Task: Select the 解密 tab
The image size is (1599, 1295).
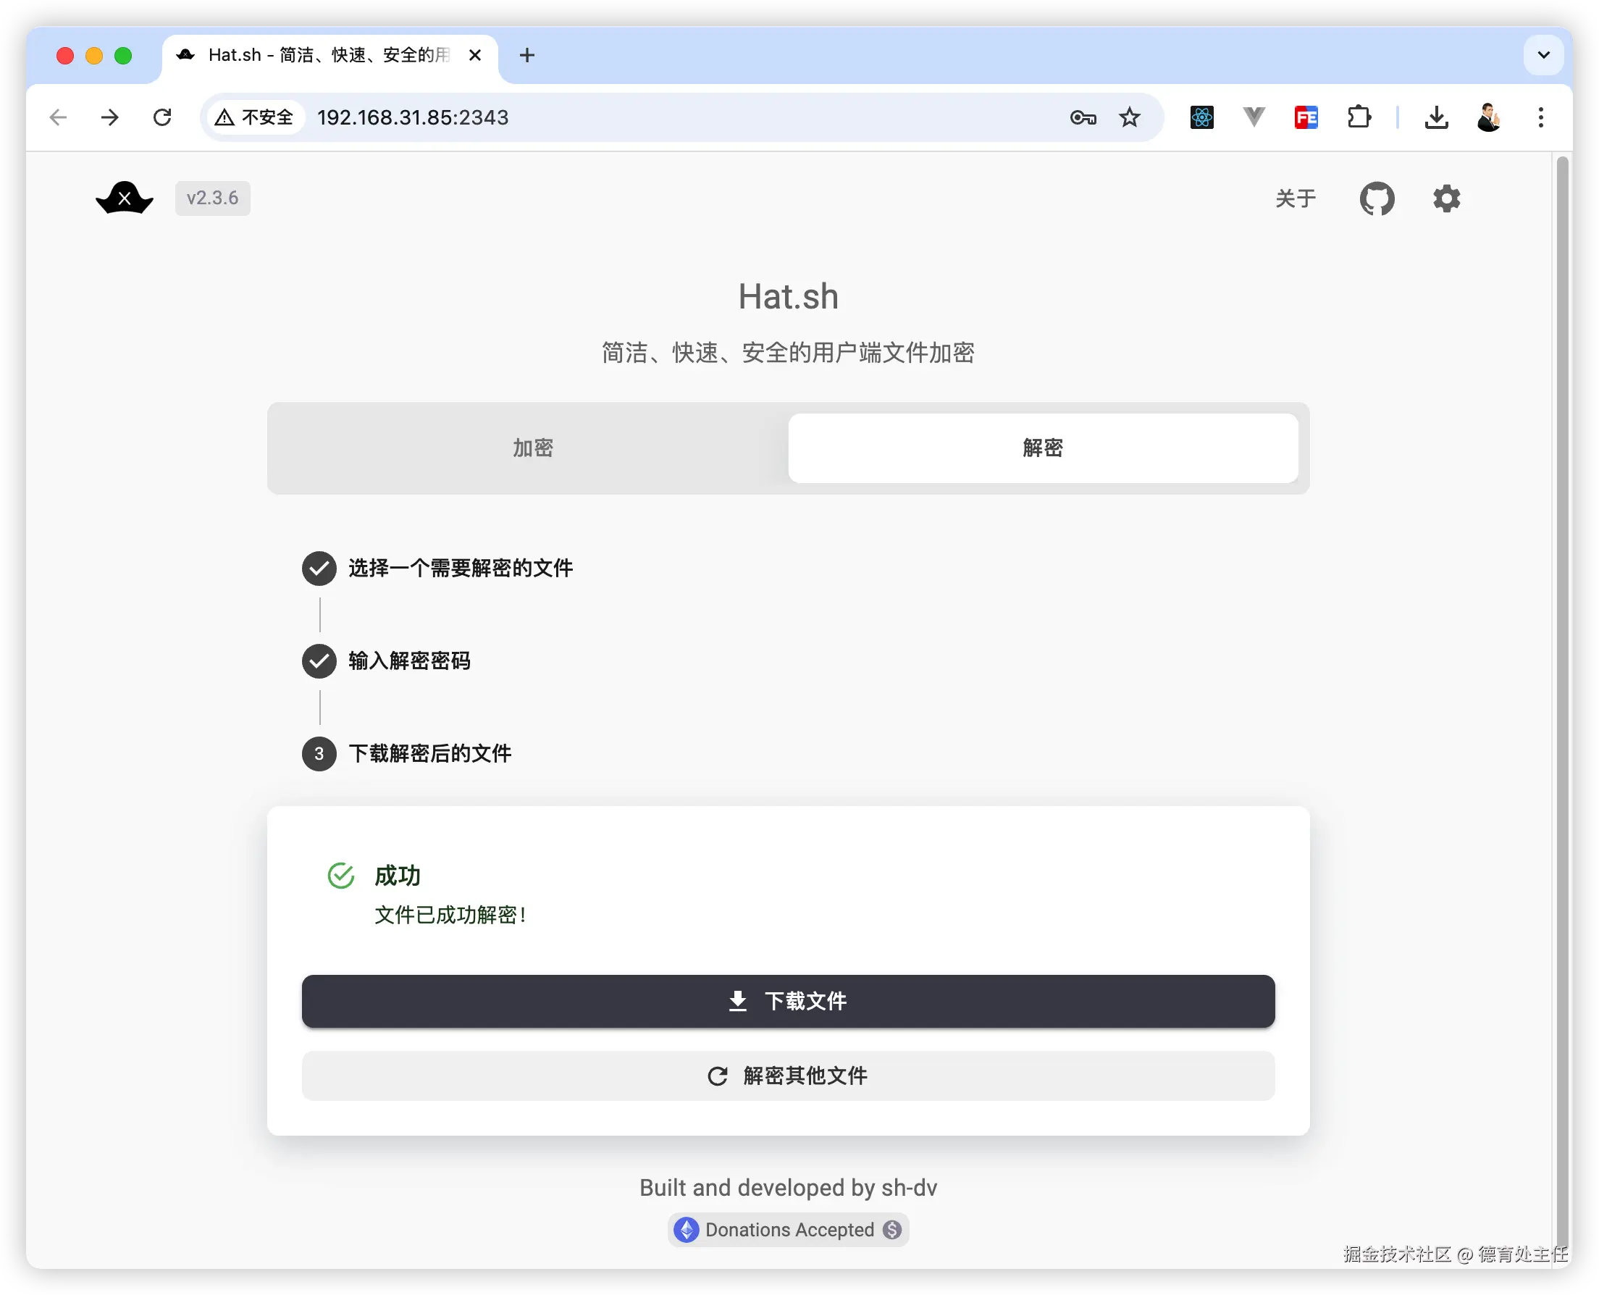Action: [x=1042, y=448]
